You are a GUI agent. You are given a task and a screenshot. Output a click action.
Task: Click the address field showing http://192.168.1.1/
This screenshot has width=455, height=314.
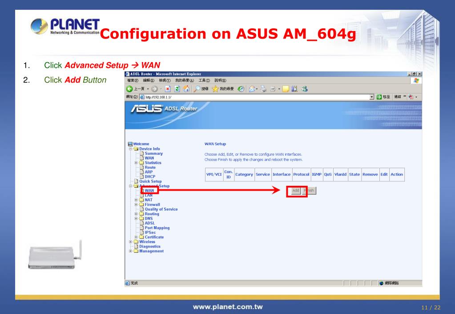[x=257, y=97]
